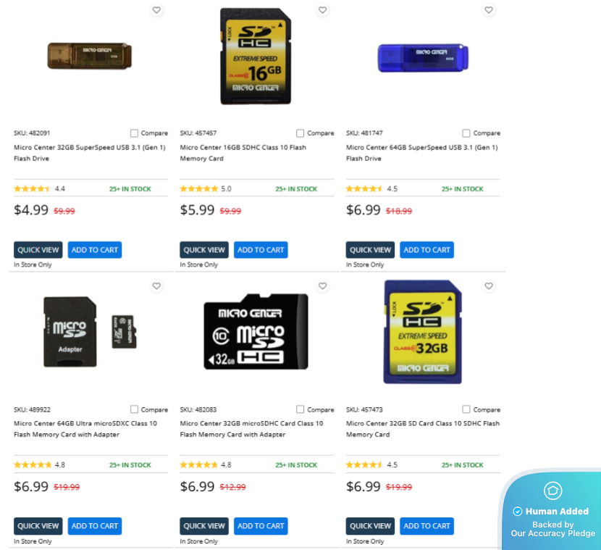Image resolution: width=601 pixels, height=550 pixels.
Task: Click the heart on the 64GB microSDXC card
Action: tap(156, 286)
